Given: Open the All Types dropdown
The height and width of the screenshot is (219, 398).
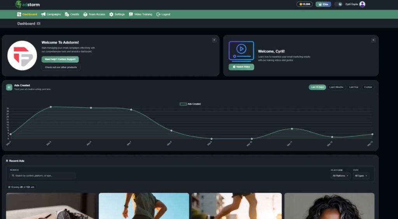Looking at the screenshot, I should pos(361,176).
